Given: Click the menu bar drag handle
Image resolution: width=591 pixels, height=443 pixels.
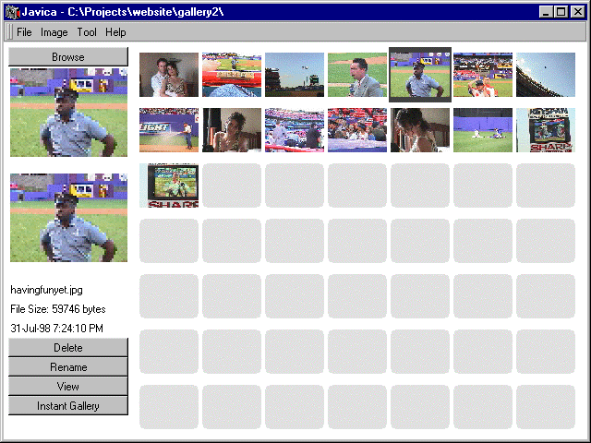Looking at the screenshot, I should [10, 32].
